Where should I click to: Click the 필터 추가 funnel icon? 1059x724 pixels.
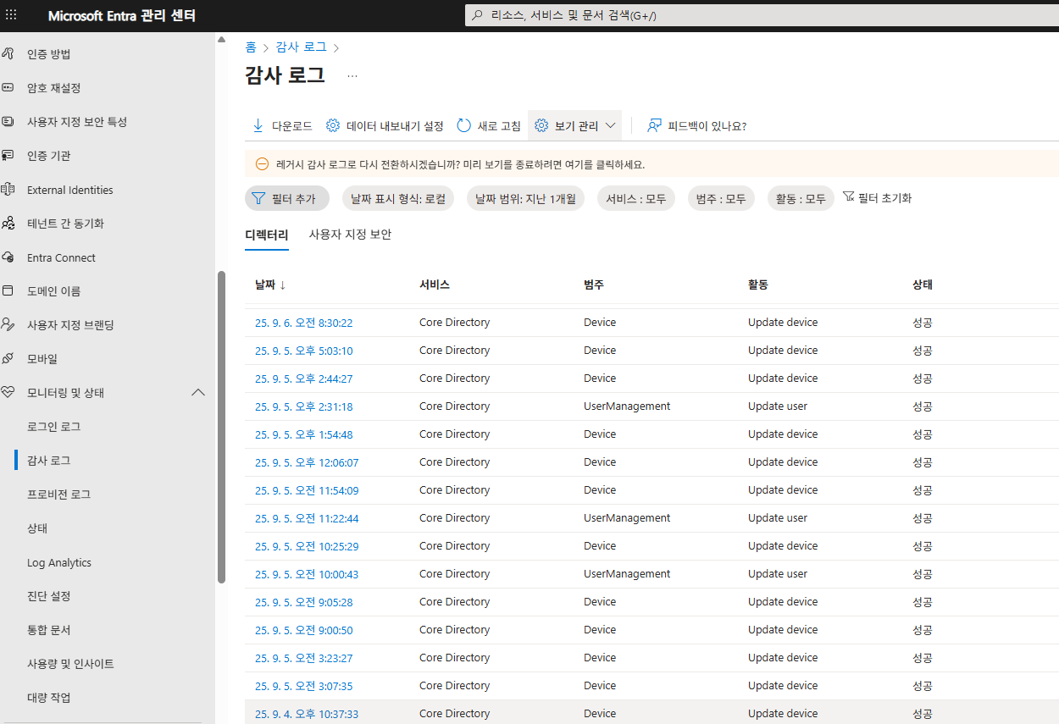(x=258, y=199)
